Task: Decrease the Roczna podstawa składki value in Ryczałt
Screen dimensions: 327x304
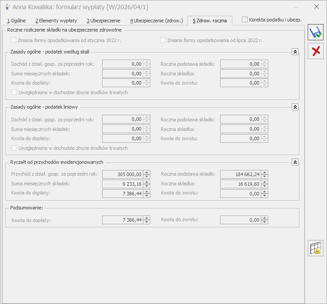Action: pos(264,177)
